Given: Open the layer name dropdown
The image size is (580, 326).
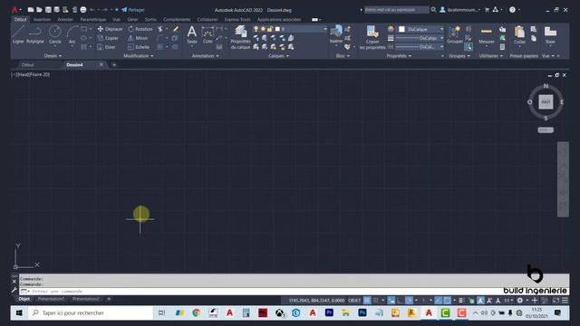Looking at the screenshot, I should point(324,29).
